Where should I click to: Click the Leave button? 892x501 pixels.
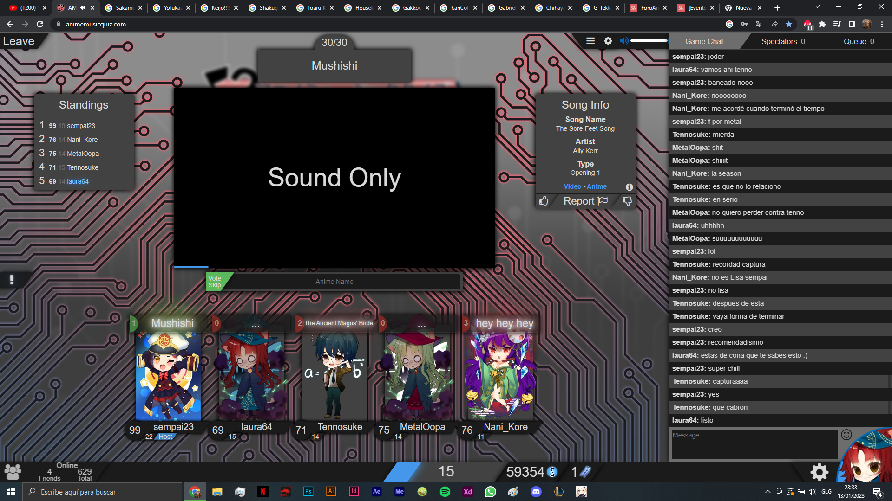click(19, 41)
